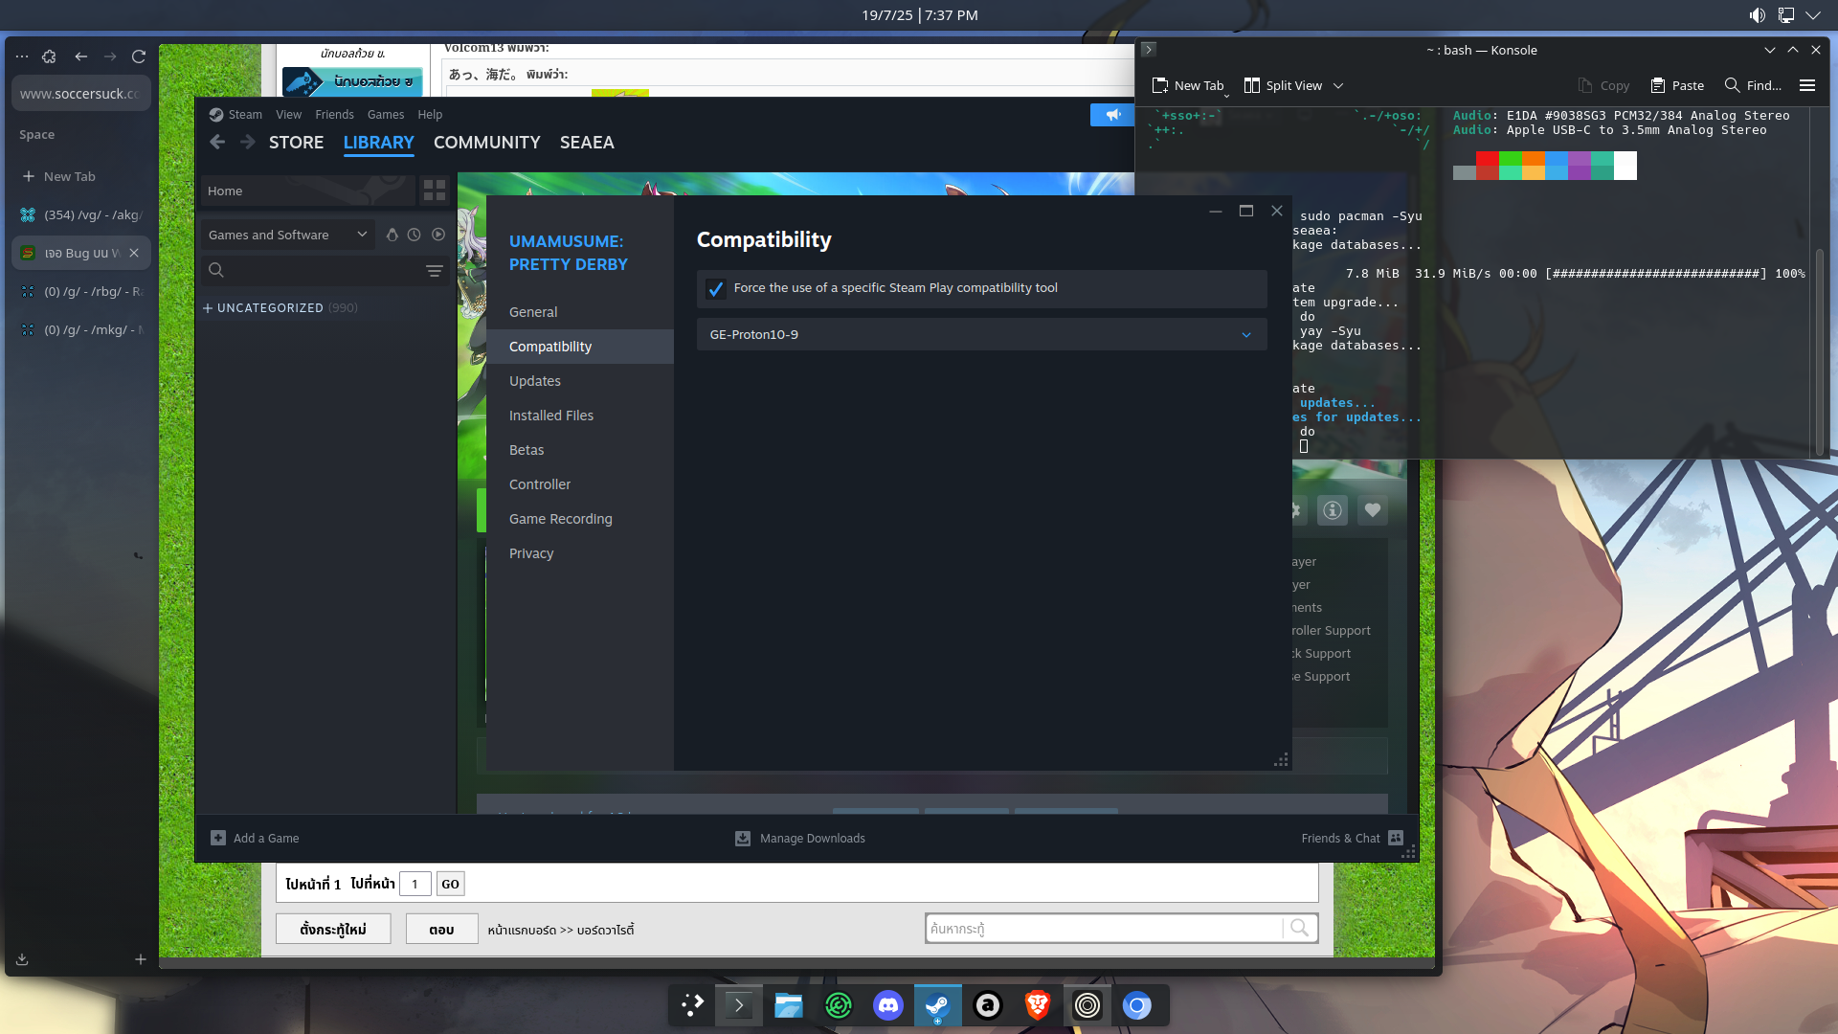Expand the Games and Software filter dropdown
Image resolution: width=1838 pixels, height=1034 pixels.
287,235
